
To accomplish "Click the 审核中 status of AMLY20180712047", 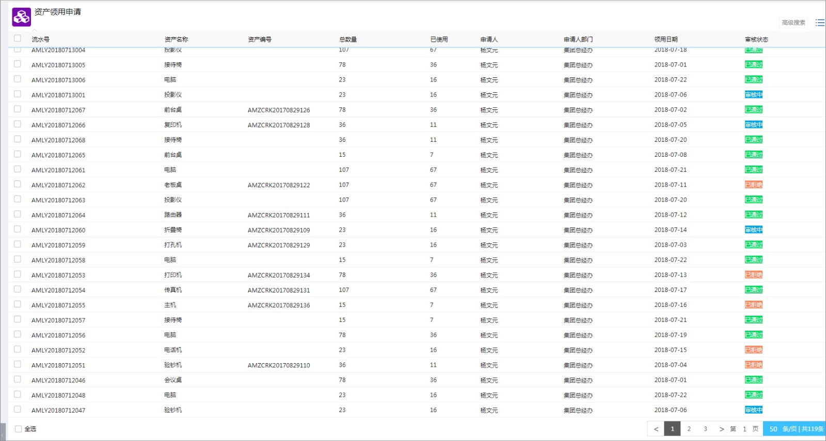I will 754,410.
